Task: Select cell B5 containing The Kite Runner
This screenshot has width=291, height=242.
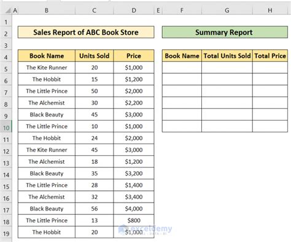Action: (x=47, y=68)
